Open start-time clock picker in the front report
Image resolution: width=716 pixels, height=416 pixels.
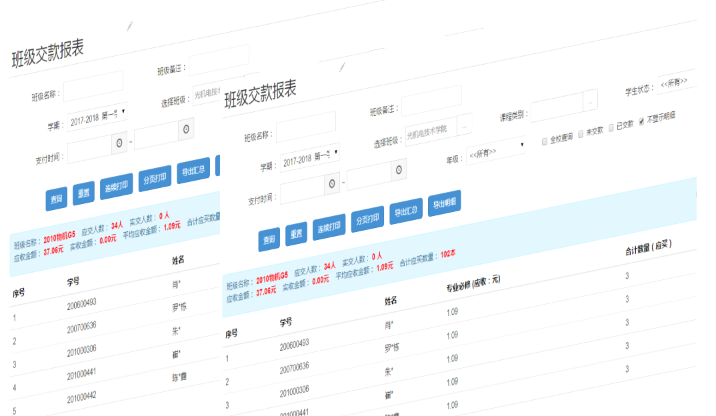(x=332, y=183)
